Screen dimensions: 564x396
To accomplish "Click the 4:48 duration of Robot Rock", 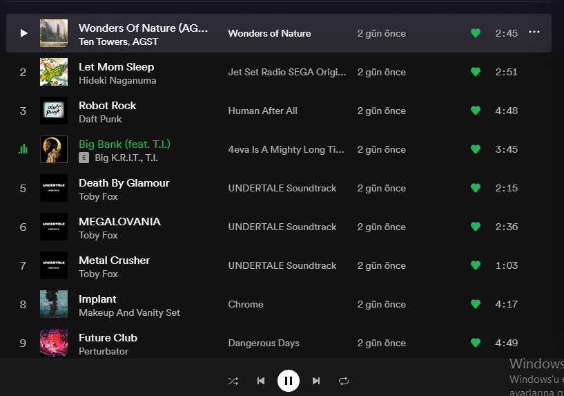I will pos(507,111).
